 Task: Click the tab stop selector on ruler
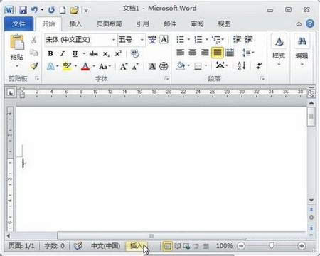(x=11, y=92)
